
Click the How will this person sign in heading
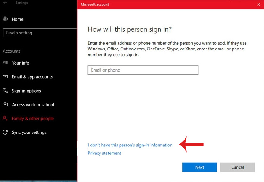click(130, 29)
